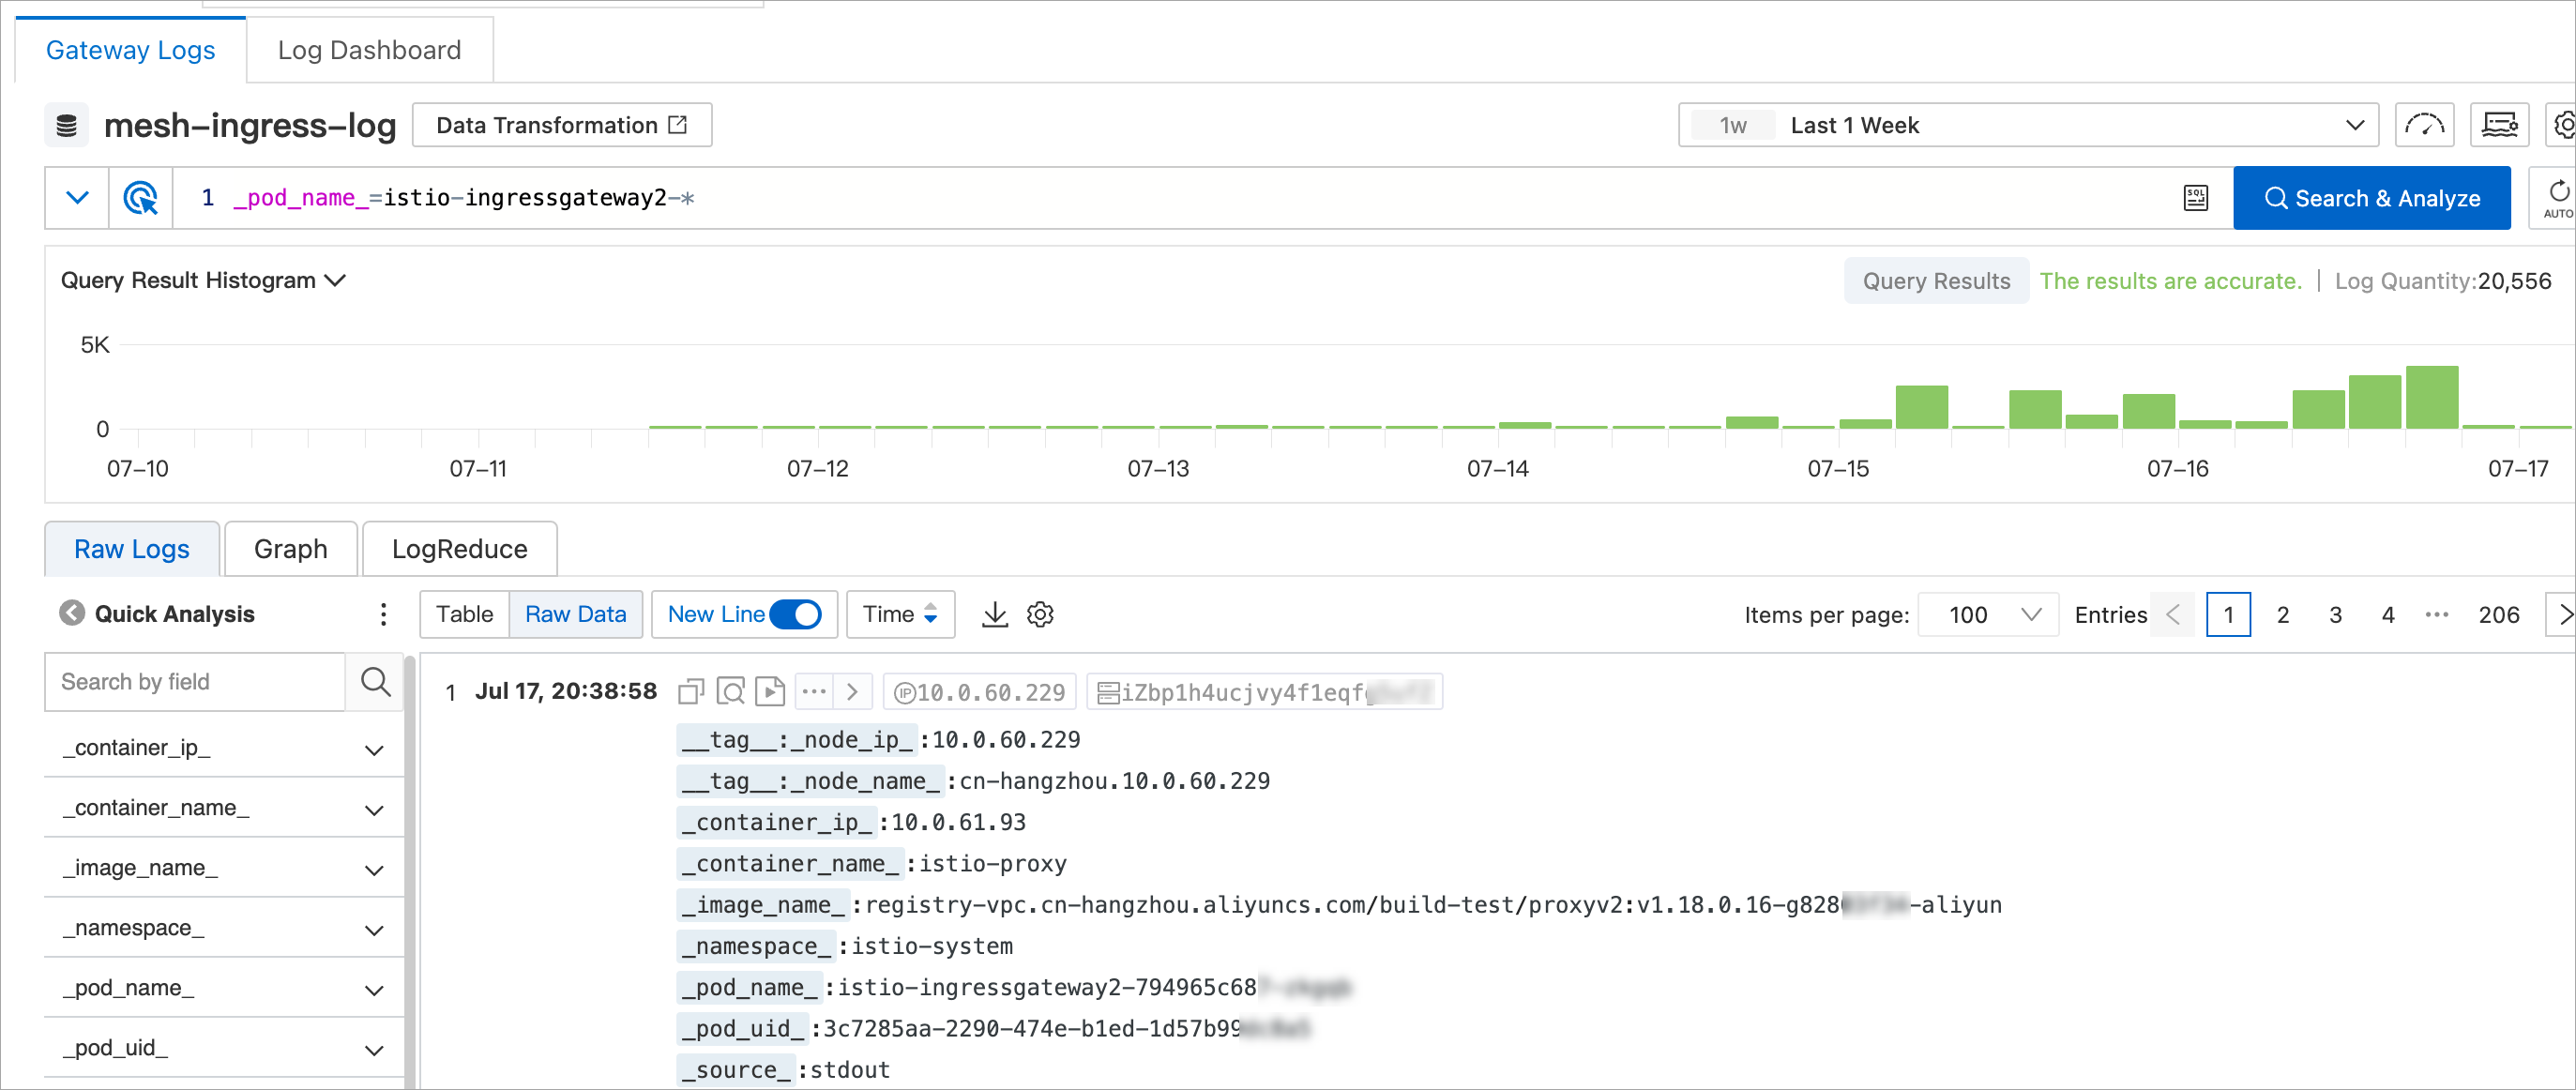Switch log view to Table mode

(x=464, y=614)
